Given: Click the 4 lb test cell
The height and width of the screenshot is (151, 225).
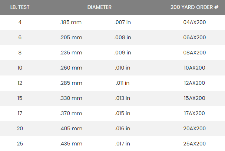Looking at the screenshot, I should 20,22.
